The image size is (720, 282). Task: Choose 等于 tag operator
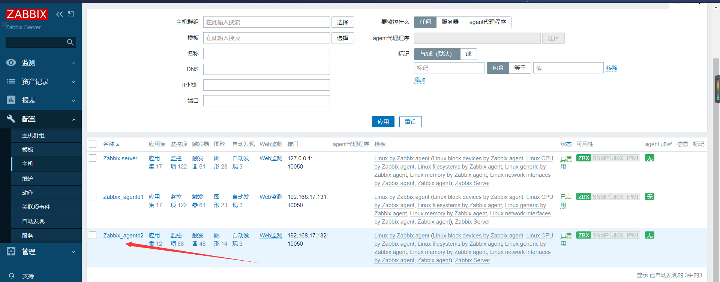(520, 68)
